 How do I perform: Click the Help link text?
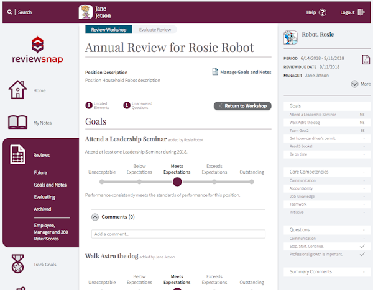click(x=311, y=12)
